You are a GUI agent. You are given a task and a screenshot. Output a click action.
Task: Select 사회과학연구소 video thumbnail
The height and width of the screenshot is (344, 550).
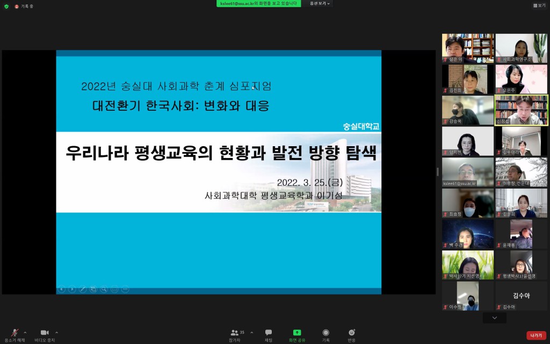tap(521, 48)
